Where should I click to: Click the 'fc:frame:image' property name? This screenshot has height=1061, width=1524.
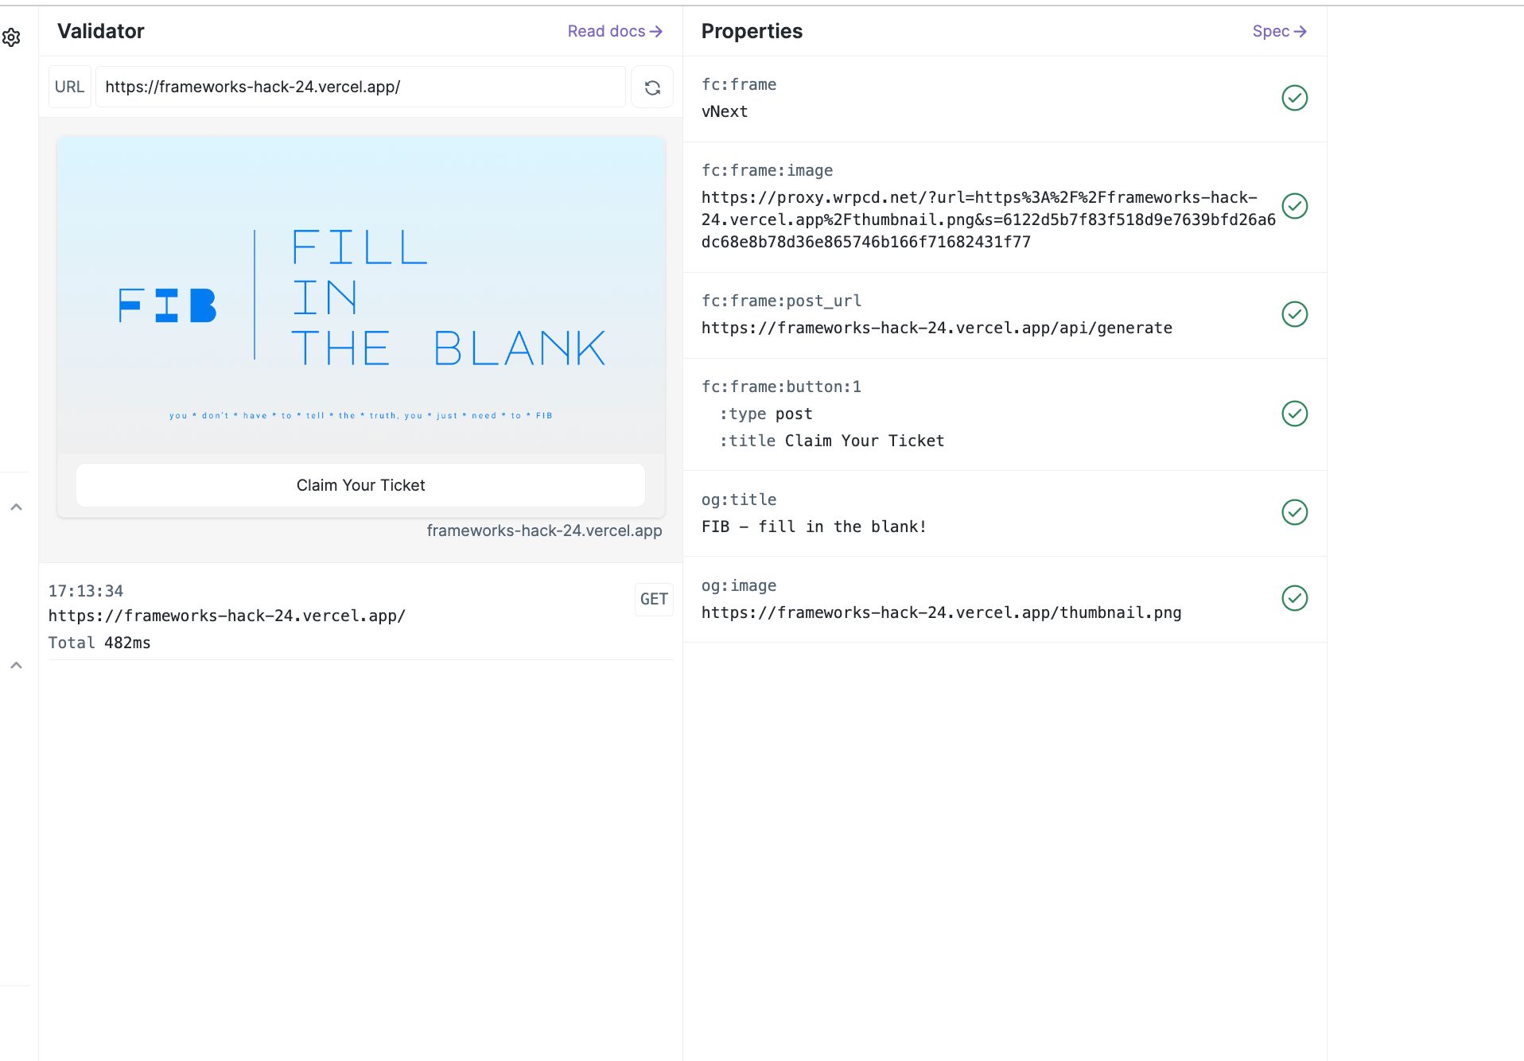coord(768,170)
